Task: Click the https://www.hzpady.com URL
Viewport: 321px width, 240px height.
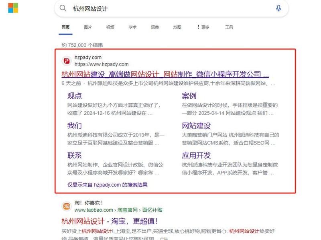Action: tap(102, 64)
